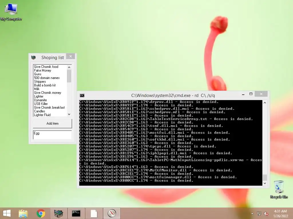The height and width of the screenshot is (219, 293).
Task: Click the TableTextServiceArray.txt output line
Action: 166,119
